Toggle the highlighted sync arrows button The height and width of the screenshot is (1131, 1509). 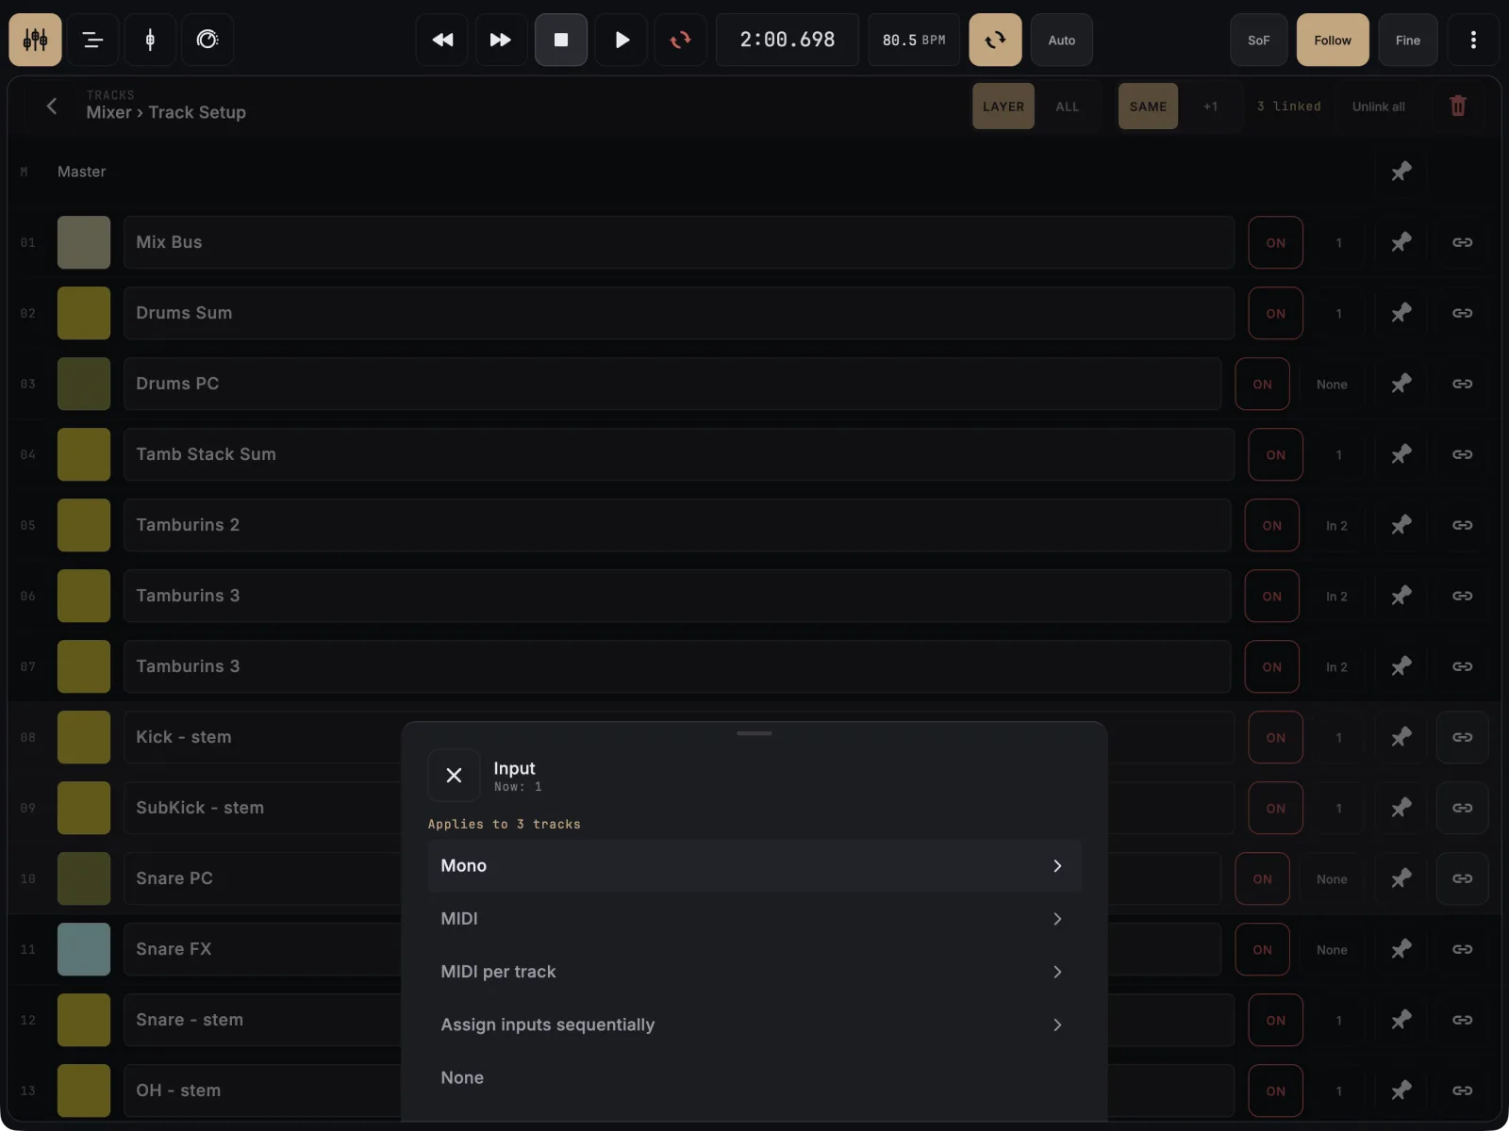995,40
